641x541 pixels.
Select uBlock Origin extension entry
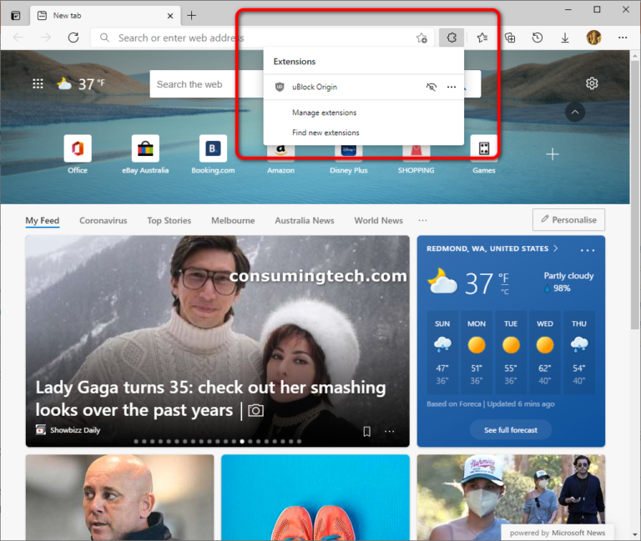click(314, 87)
